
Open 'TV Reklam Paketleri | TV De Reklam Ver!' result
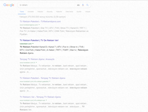pos(39,40)
